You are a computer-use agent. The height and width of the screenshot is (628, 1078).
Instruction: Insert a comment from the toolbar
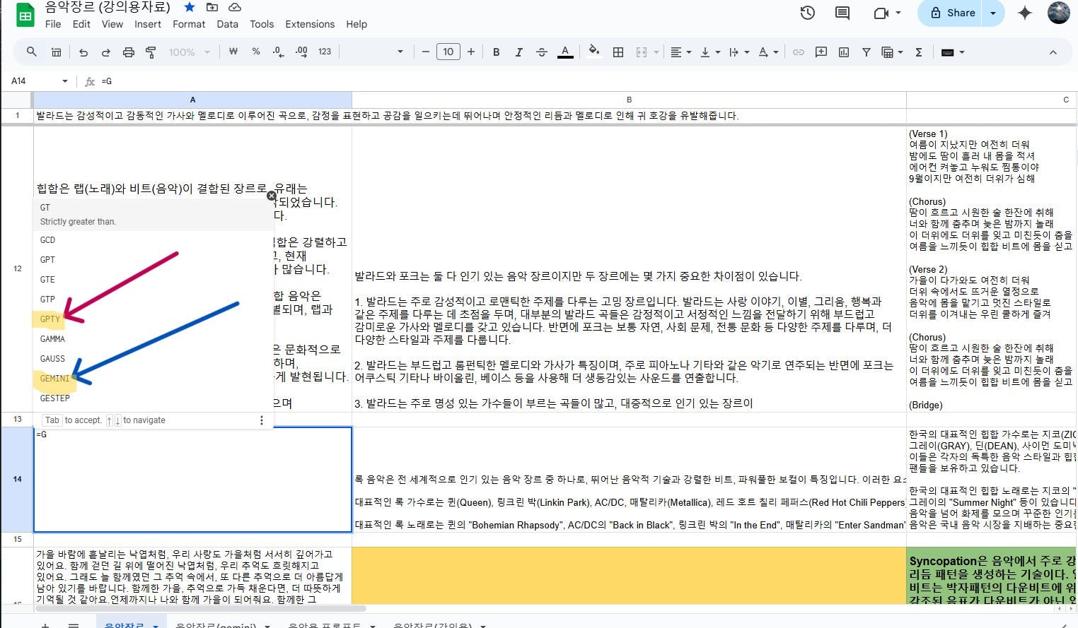(x=821, y=52)
